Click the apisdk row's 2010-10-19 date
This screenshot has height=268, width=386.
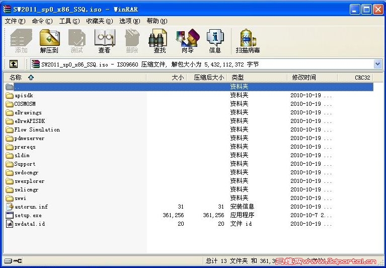point(311,95)
